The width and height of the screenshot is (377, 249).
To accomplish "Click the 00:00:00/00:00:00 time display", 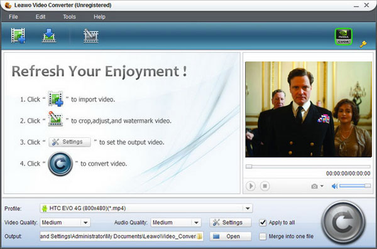I will (x=348, y=173).
